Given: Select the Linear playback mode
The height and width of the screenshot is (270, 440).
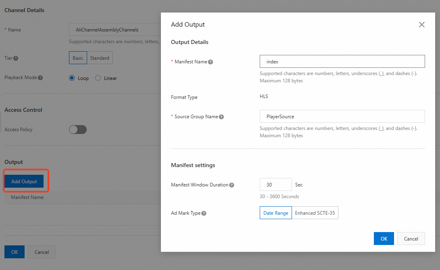Looking at the screenshot, I should pos(98,78).
